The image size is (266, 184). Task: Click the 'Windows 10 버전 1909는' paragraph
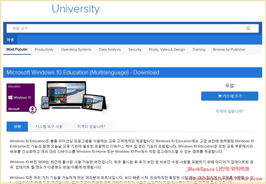pos(132,164)
